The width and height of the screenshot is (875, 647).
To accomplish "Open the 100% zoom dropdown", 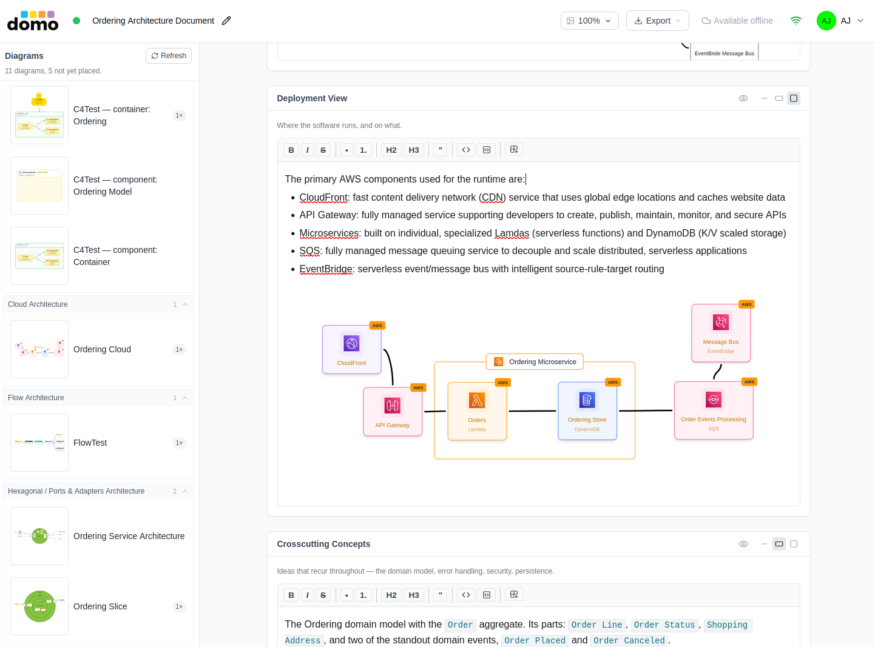I will click(x=589, y=21).
